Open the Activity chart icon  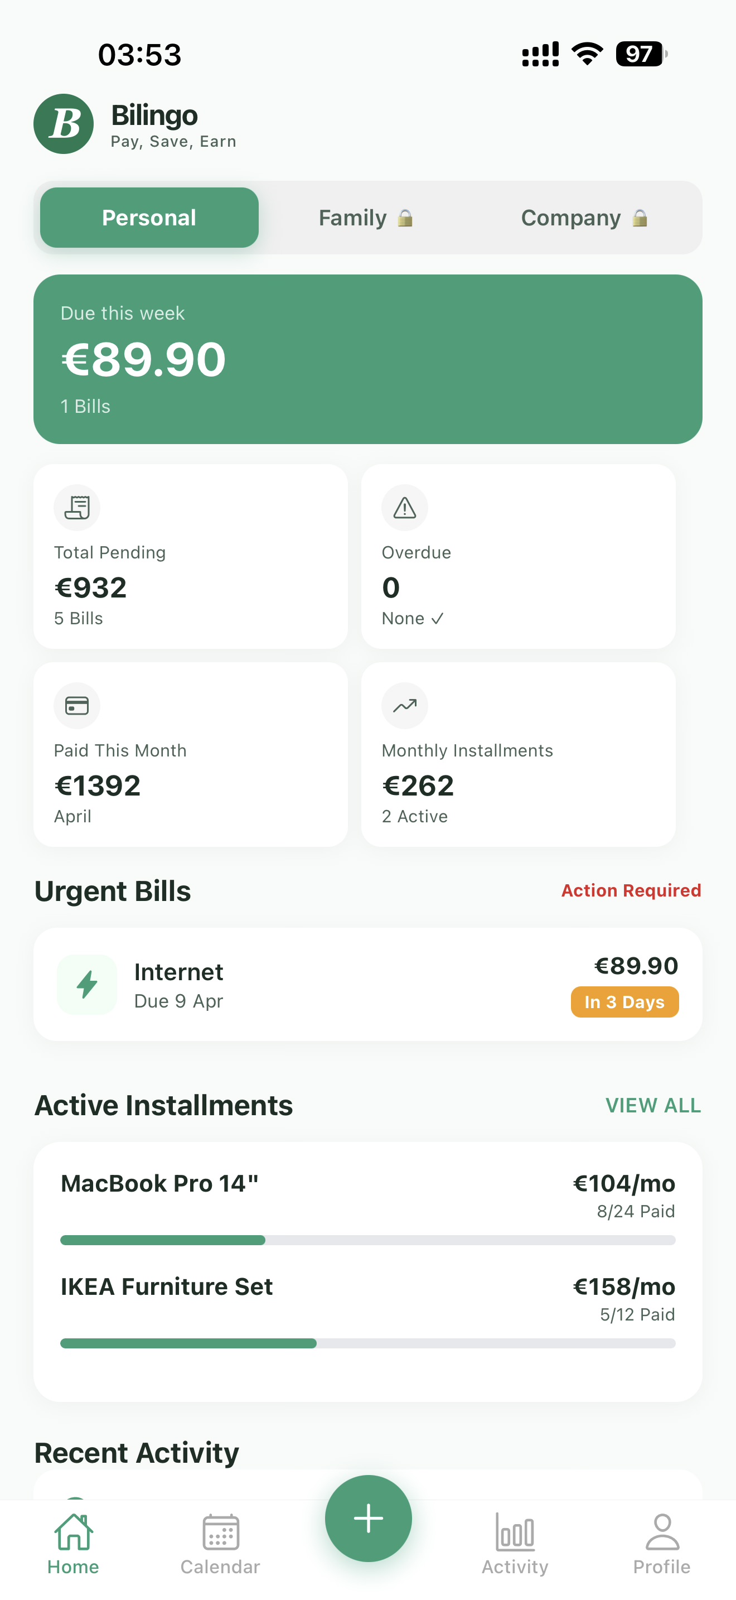coord(515,1532)
